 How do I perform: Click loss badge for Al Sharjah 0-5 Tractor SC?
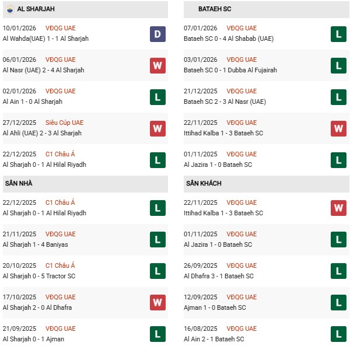pos(157,271)
